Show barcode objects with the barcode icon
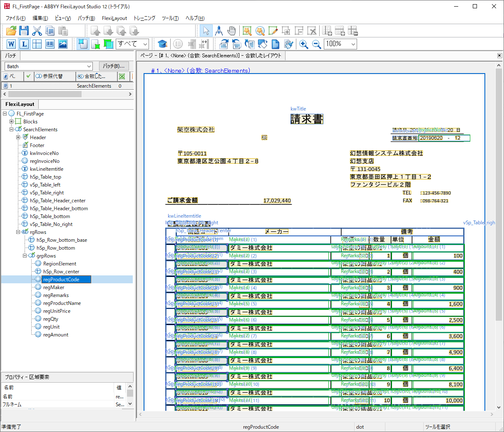The height and width of the screenshot is (432, 504). click(x=50, y=44)
